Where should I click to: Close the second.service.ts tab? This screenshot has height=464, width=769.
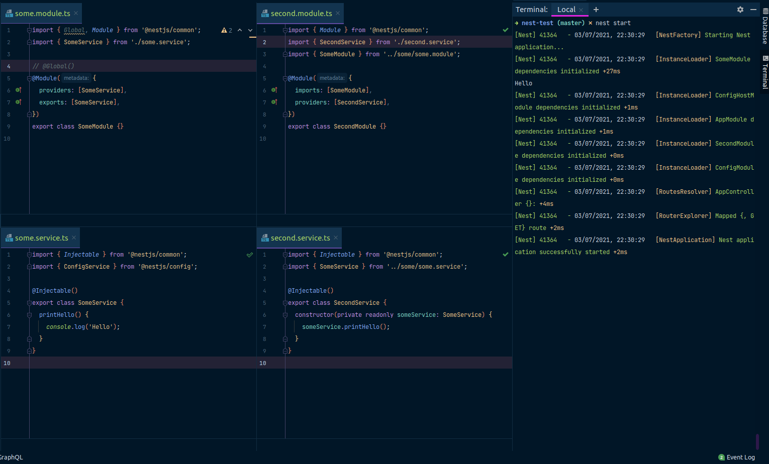336,238
